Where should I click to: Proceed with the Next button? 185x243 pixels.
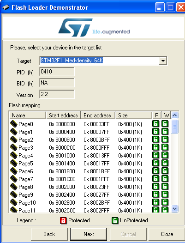pyautogui.click(x=89, y=234)
